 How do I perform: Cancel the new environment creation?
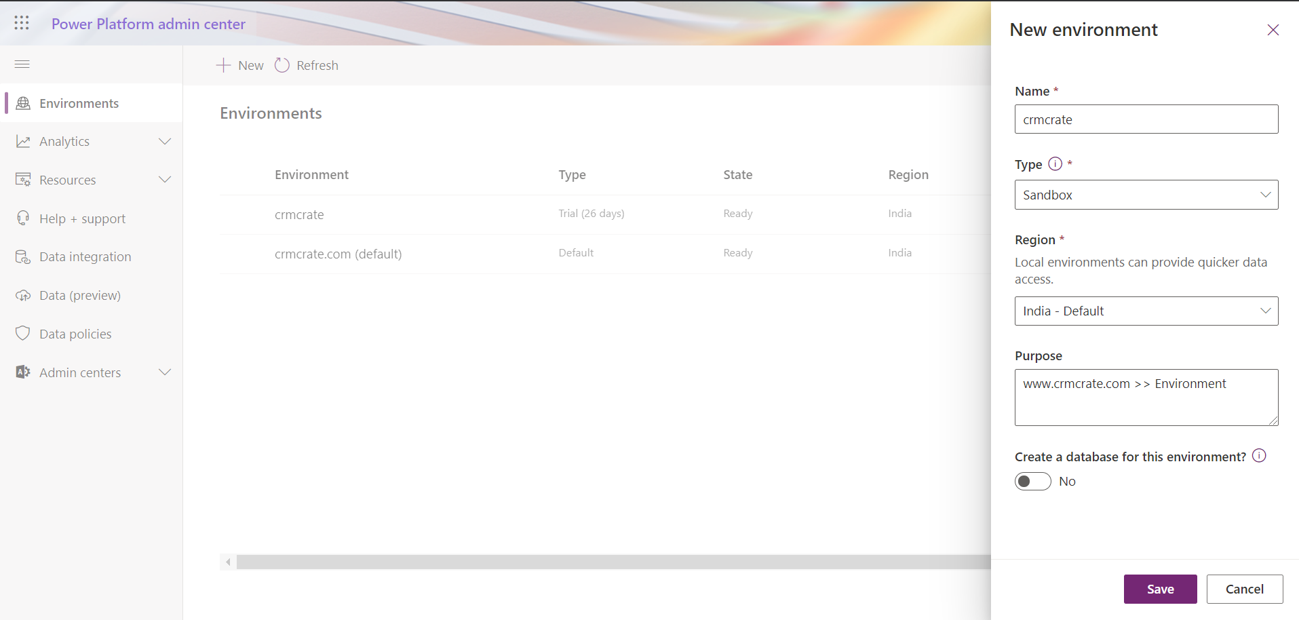coord(1245,589)
